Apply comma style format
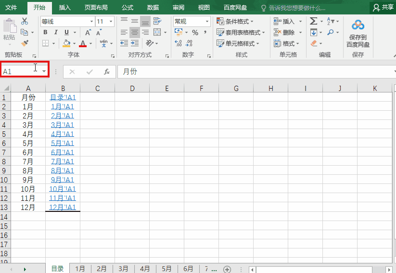 [205, 32]
